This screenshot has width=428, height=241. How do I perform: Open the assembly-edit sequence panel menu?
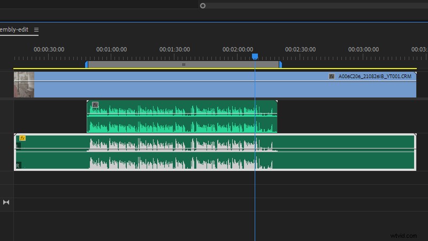(x=36, y=29)
